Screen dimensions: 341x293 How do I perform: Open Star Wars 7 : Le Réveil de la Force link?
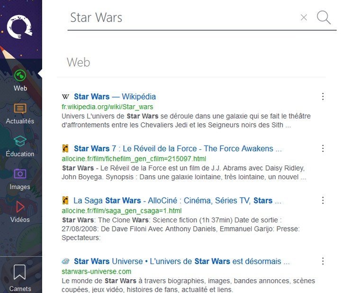click(x=178, y=148)
